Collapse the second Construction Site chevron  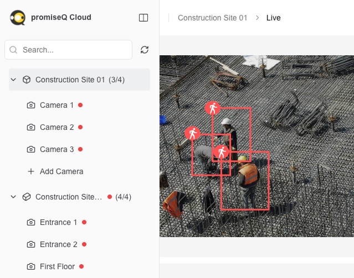pos(13,197)
